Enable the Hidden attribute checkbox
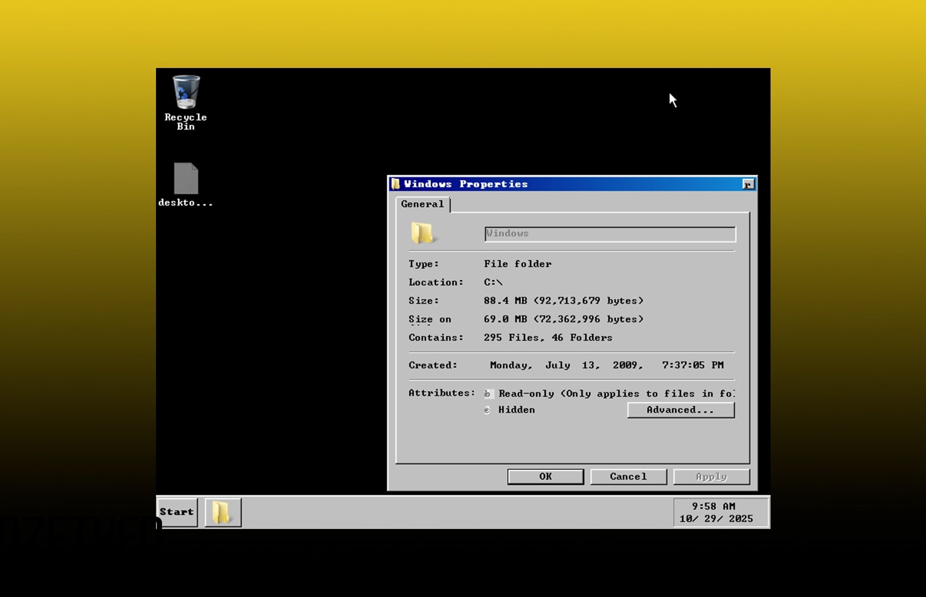The image size is (926, 597). (487, 410)
